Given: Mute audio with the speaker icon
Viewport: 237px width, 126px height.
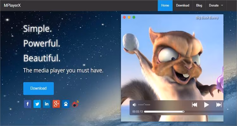Looking at the screenshot, I should tap(134, 105).
